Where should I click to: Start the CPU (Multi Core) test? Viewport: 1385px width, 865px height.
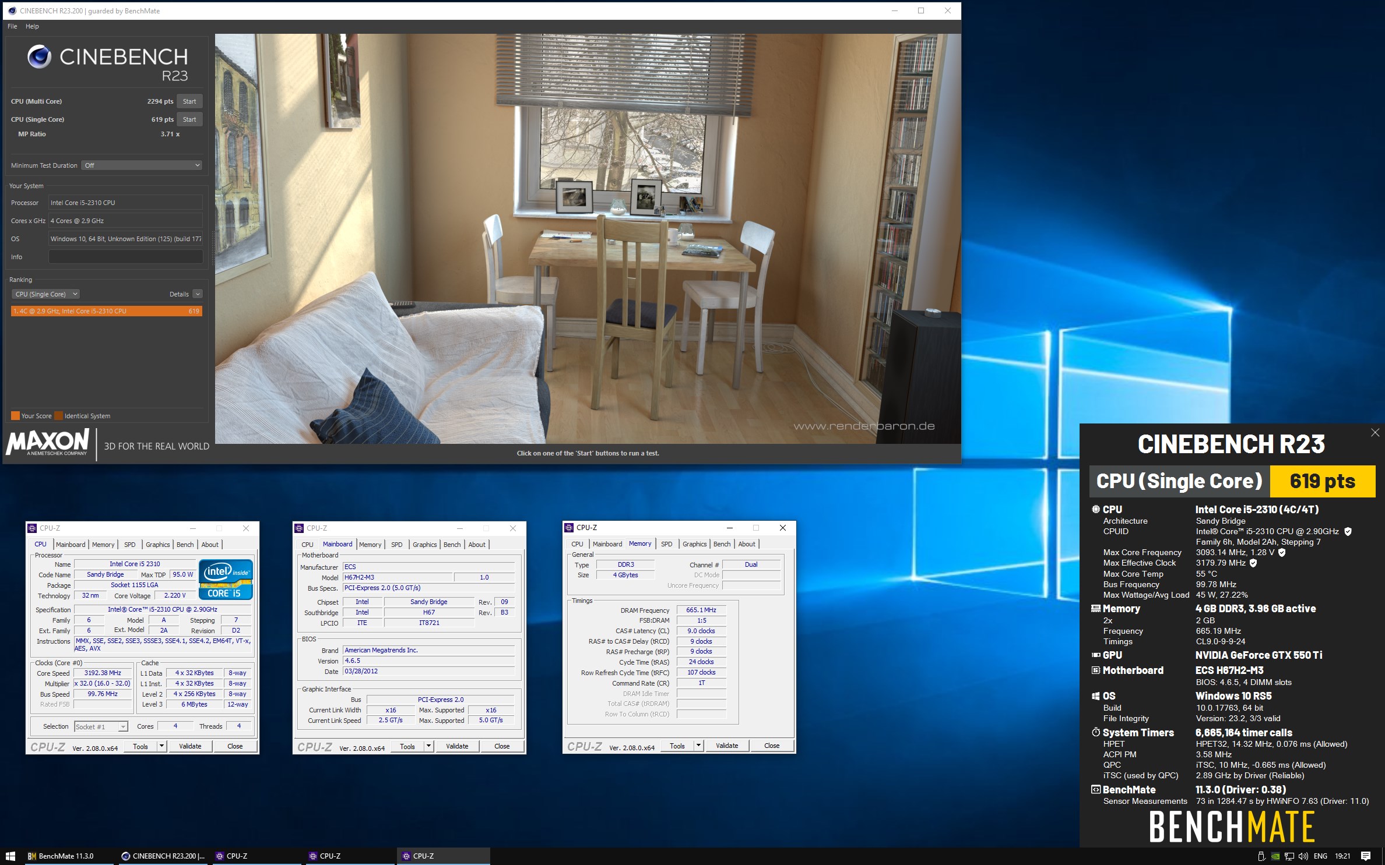189,101
